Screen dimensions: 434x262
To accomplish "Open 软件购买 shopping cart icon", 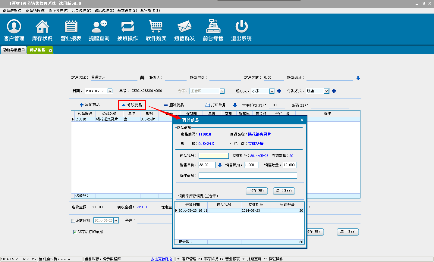I will (x=156, y=30).
